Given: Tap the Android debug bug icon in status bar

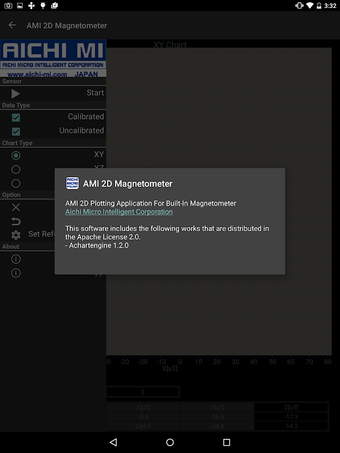Looking at the screenshot, I should (x=43, y=5).
